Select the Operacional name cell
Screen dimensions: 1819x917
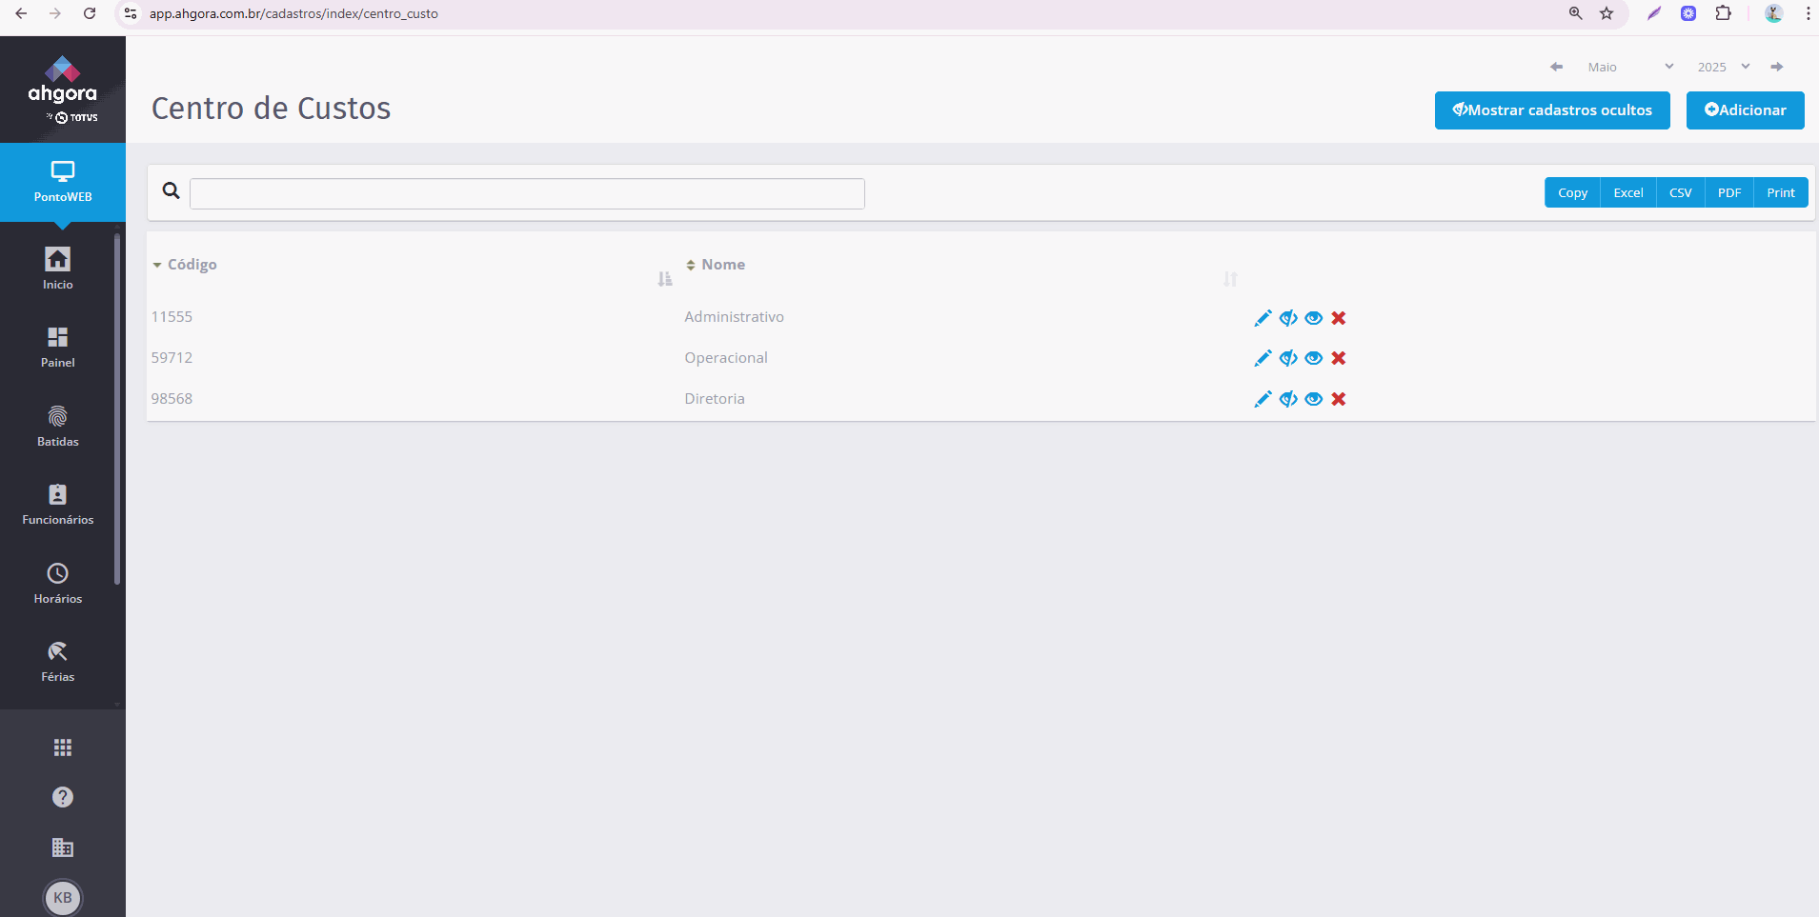click(726, 358)
